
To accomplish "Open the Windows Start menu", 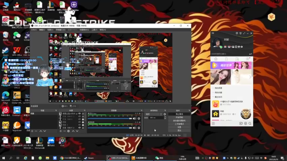I will coord(4,158).
